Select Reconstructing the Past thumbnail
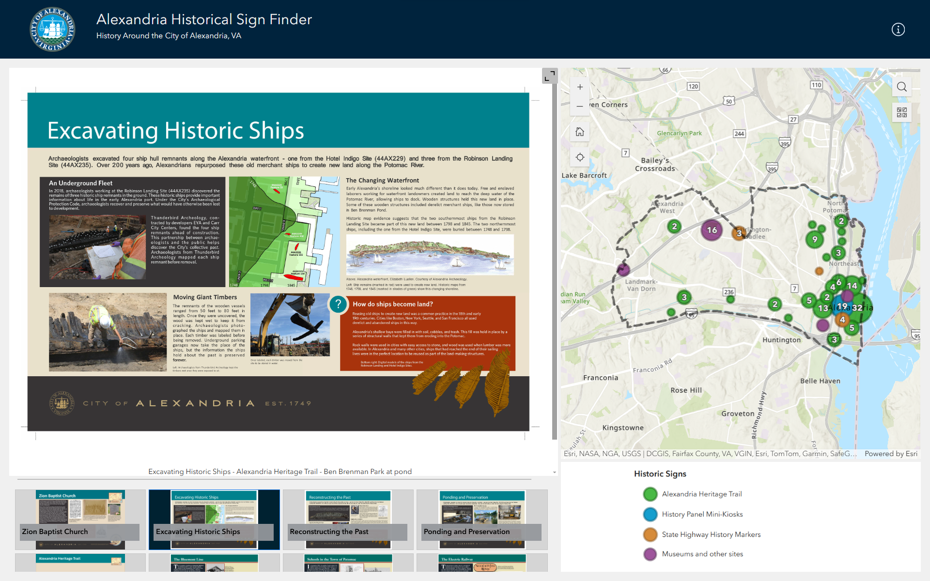Image resolution: width=930 pixels, height=581 pixels. [x=348, y=520]
